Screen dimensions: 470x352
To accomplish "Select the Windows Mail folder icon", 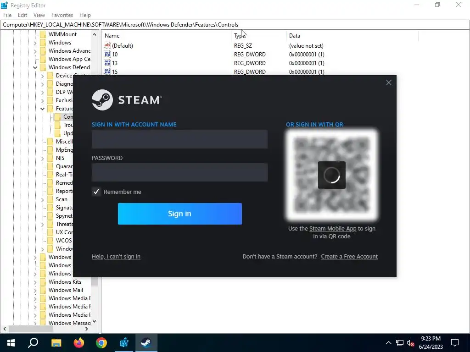I will pyautogui.click(x=43, y=290).
